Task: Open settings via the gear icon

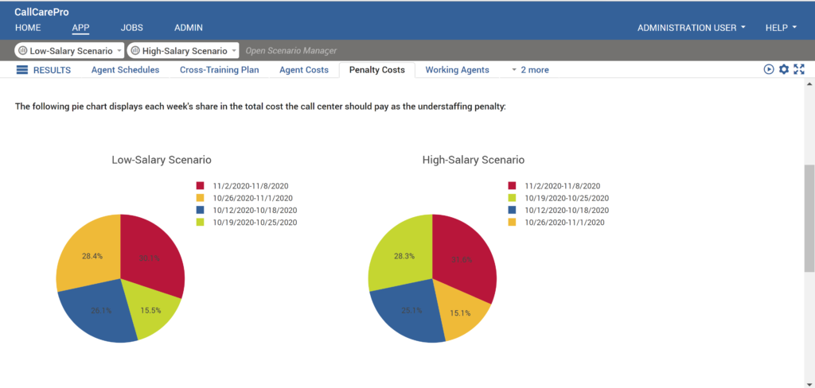Action: [x=784, y=69]
